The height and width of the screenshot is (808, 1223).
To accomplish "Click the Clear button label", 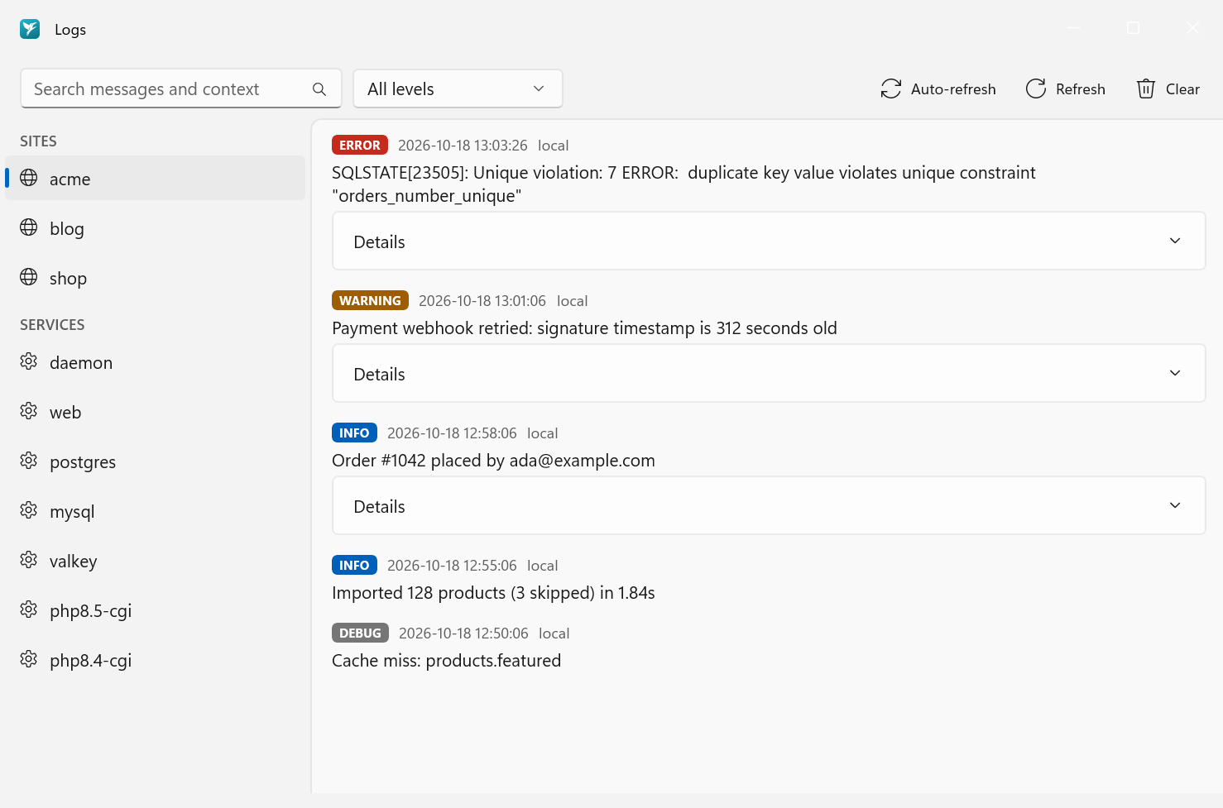I will 1182,89.
